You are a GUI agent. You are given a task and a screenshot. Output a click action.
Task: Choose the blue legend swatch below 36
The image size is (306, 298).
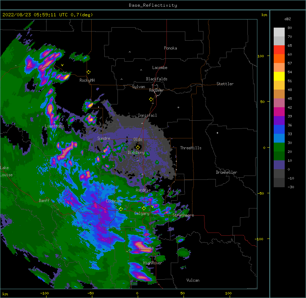coord(279,129)
